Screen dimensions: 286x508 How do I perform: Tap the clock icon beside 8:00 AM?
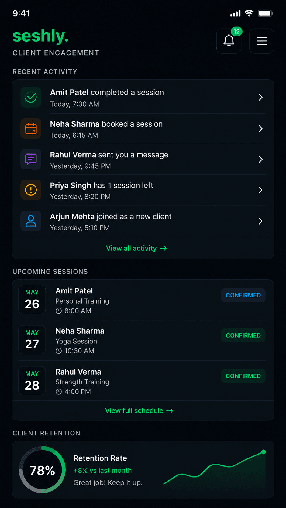tap(59, 311)
